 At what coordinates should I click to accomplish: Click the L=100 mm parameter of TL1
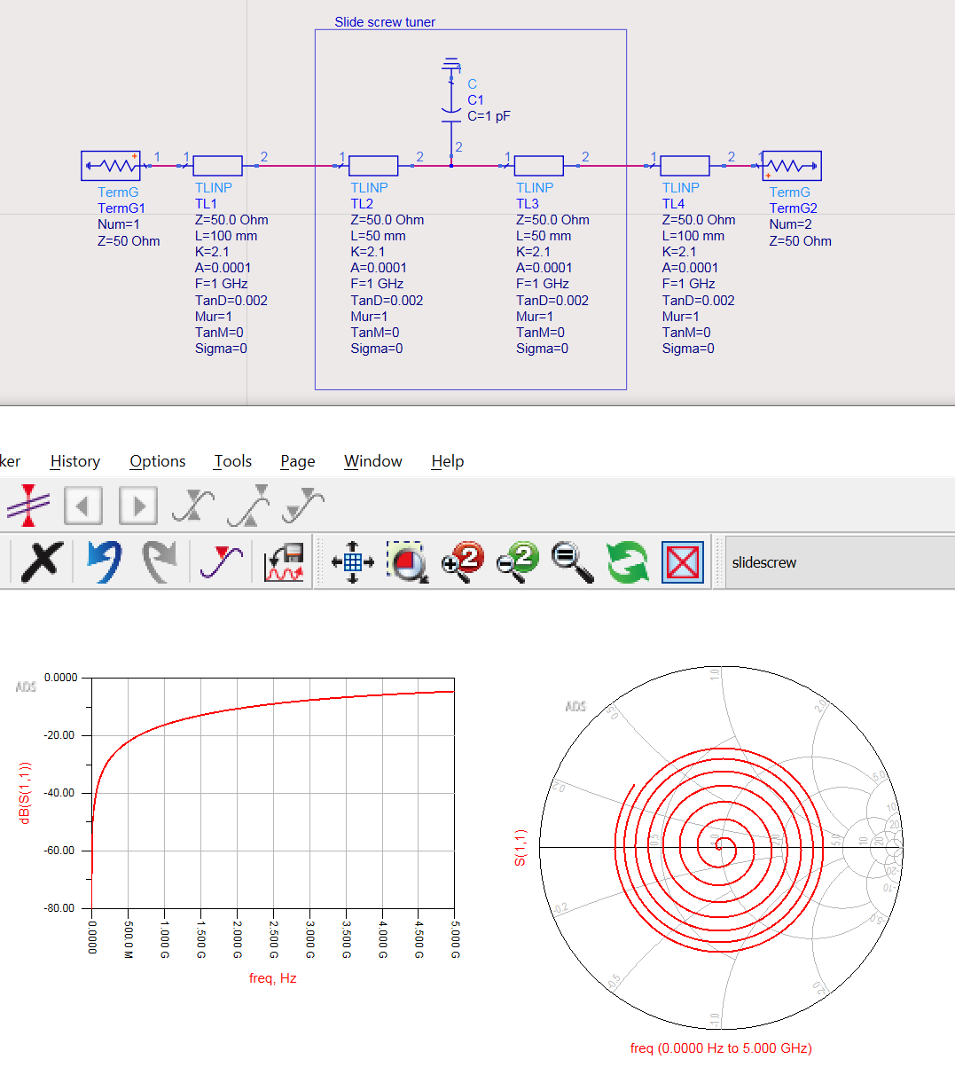click(x=226, y=236)
